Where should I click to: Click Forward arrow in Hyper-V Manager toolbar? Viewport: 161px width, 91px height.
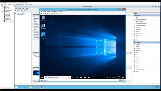(x=17, y=11)
